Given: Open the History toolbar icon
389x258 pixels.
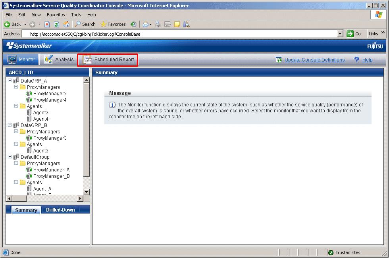Looking at the screenshot, I should click(x=133, y=24).
